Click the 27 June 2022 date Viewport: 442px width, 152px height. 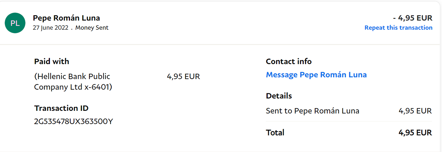pyautogui.click(x=51, y=28)
